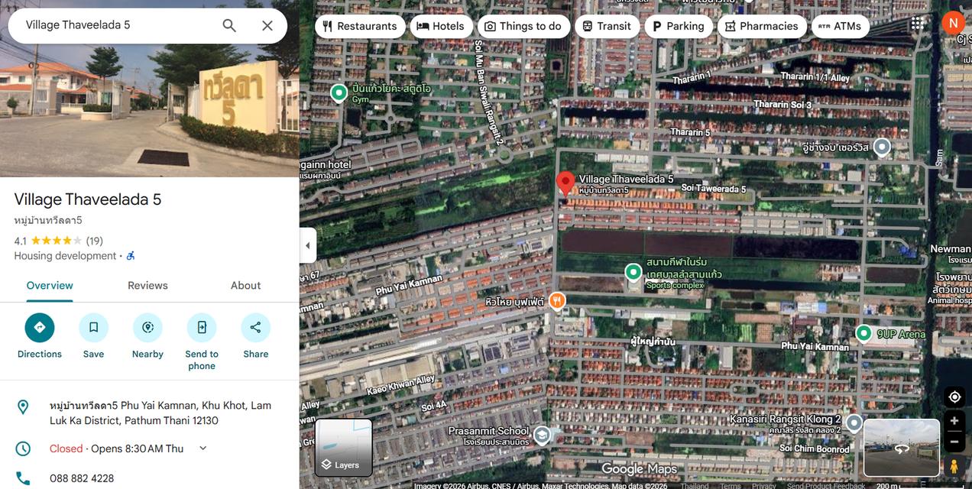This screenshot has width=972, height=489.
Task: Show Pharmacies on the map
Action: pyautogui.click(x=761, y=26)
